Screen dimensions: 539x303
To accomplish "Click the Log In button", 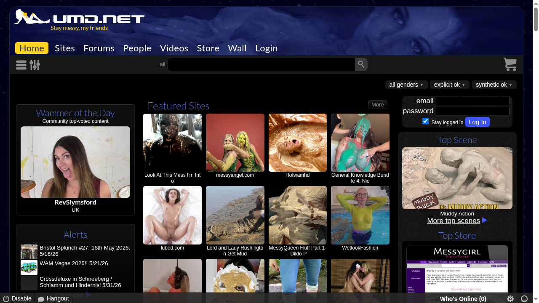I will tap(478, 122).
